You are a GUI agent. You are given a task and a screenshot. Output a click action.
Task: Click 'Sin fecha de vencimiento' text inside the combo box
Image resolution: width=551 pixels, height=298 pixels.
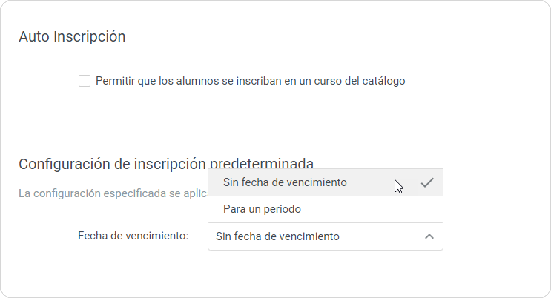[x=277, y=236]
